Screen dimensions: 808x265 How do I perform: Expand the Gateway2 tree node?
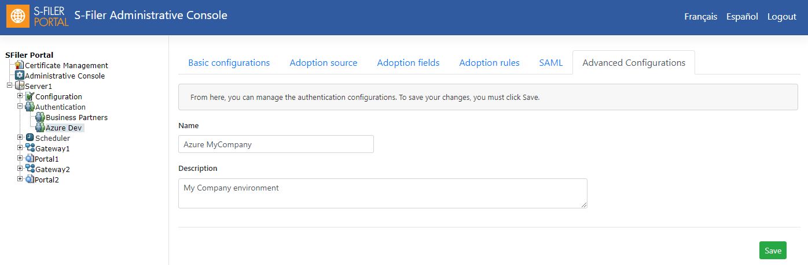(20, 169)
